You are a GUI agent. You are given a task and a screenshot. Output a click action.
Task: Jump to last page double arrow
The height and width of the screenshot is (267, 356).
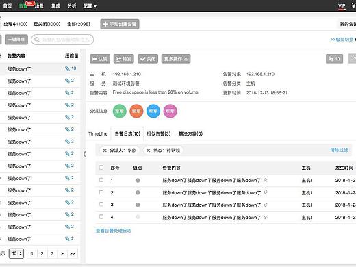click(73, 253)
